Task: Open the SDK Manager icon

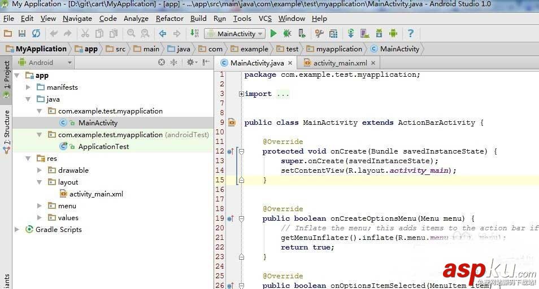Action: [379, 33]
